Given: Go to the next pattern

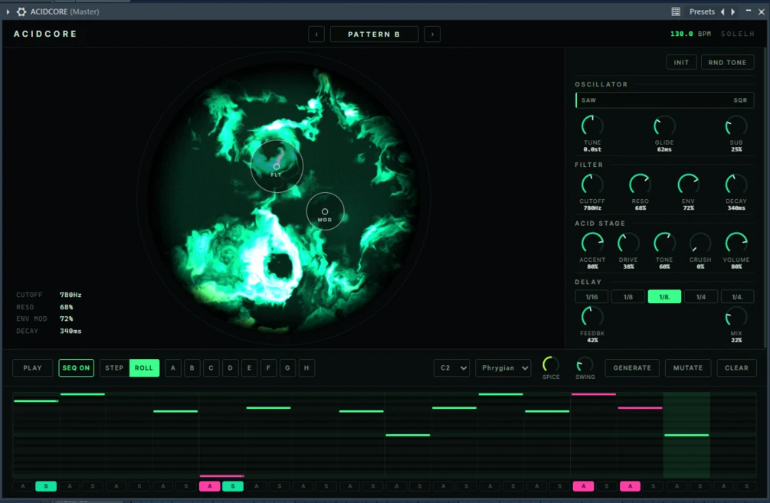Looking at the screenshot, I should click(432, 34).
